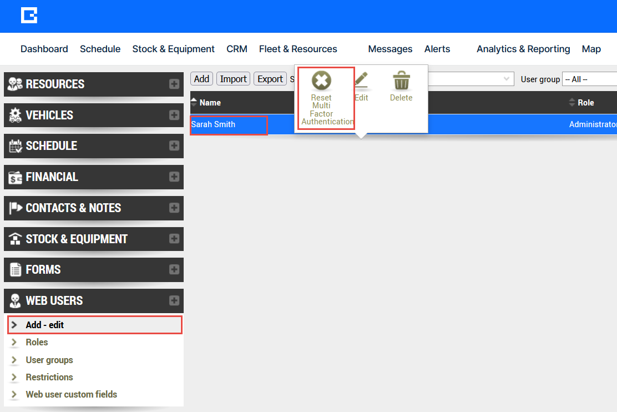The height and width of the screenshot is (412, 617).
Task: Open the Roles link under Web Users
Action: tap(37, 343)
